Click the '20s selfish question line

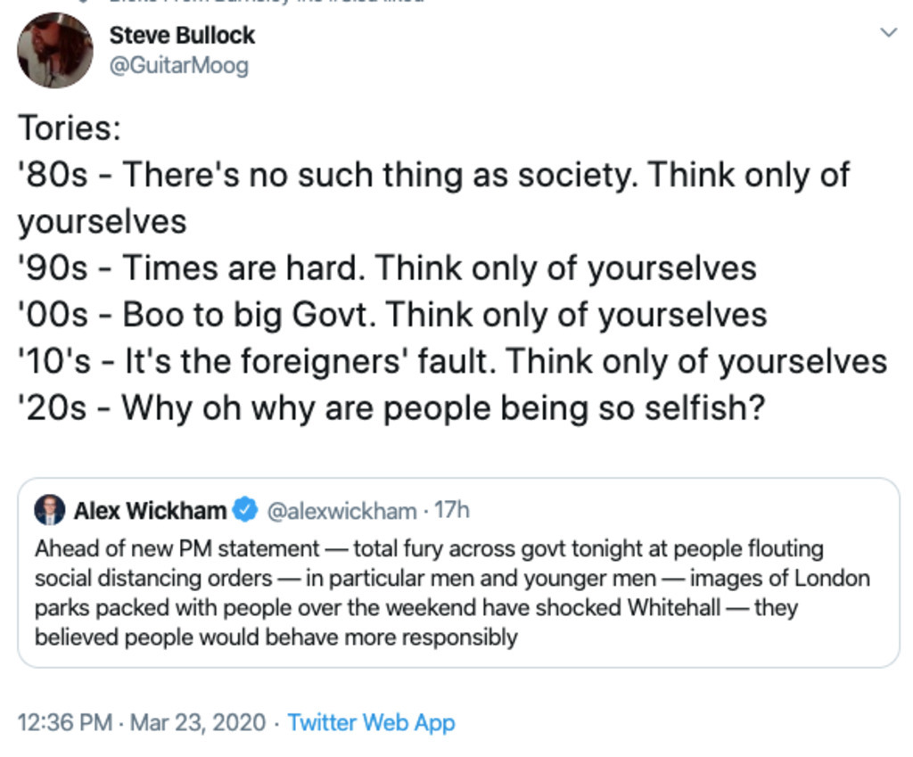[391, 407]
